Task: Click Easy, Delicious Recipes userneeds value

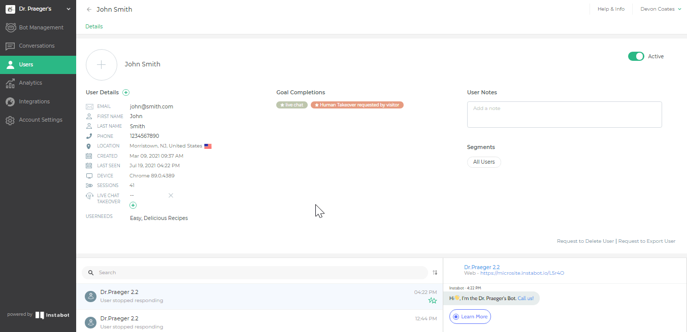Action: point(159,218)
